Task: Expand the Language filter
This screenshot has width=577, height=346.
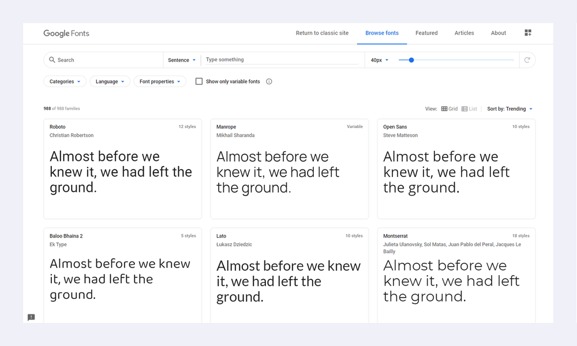Action: click(110, 81)
